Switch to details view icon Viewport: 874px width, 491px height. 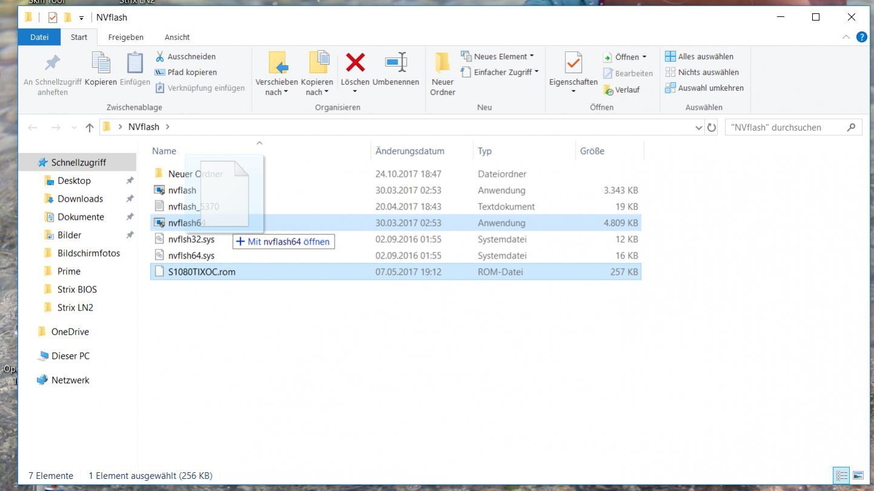[842, 476]
